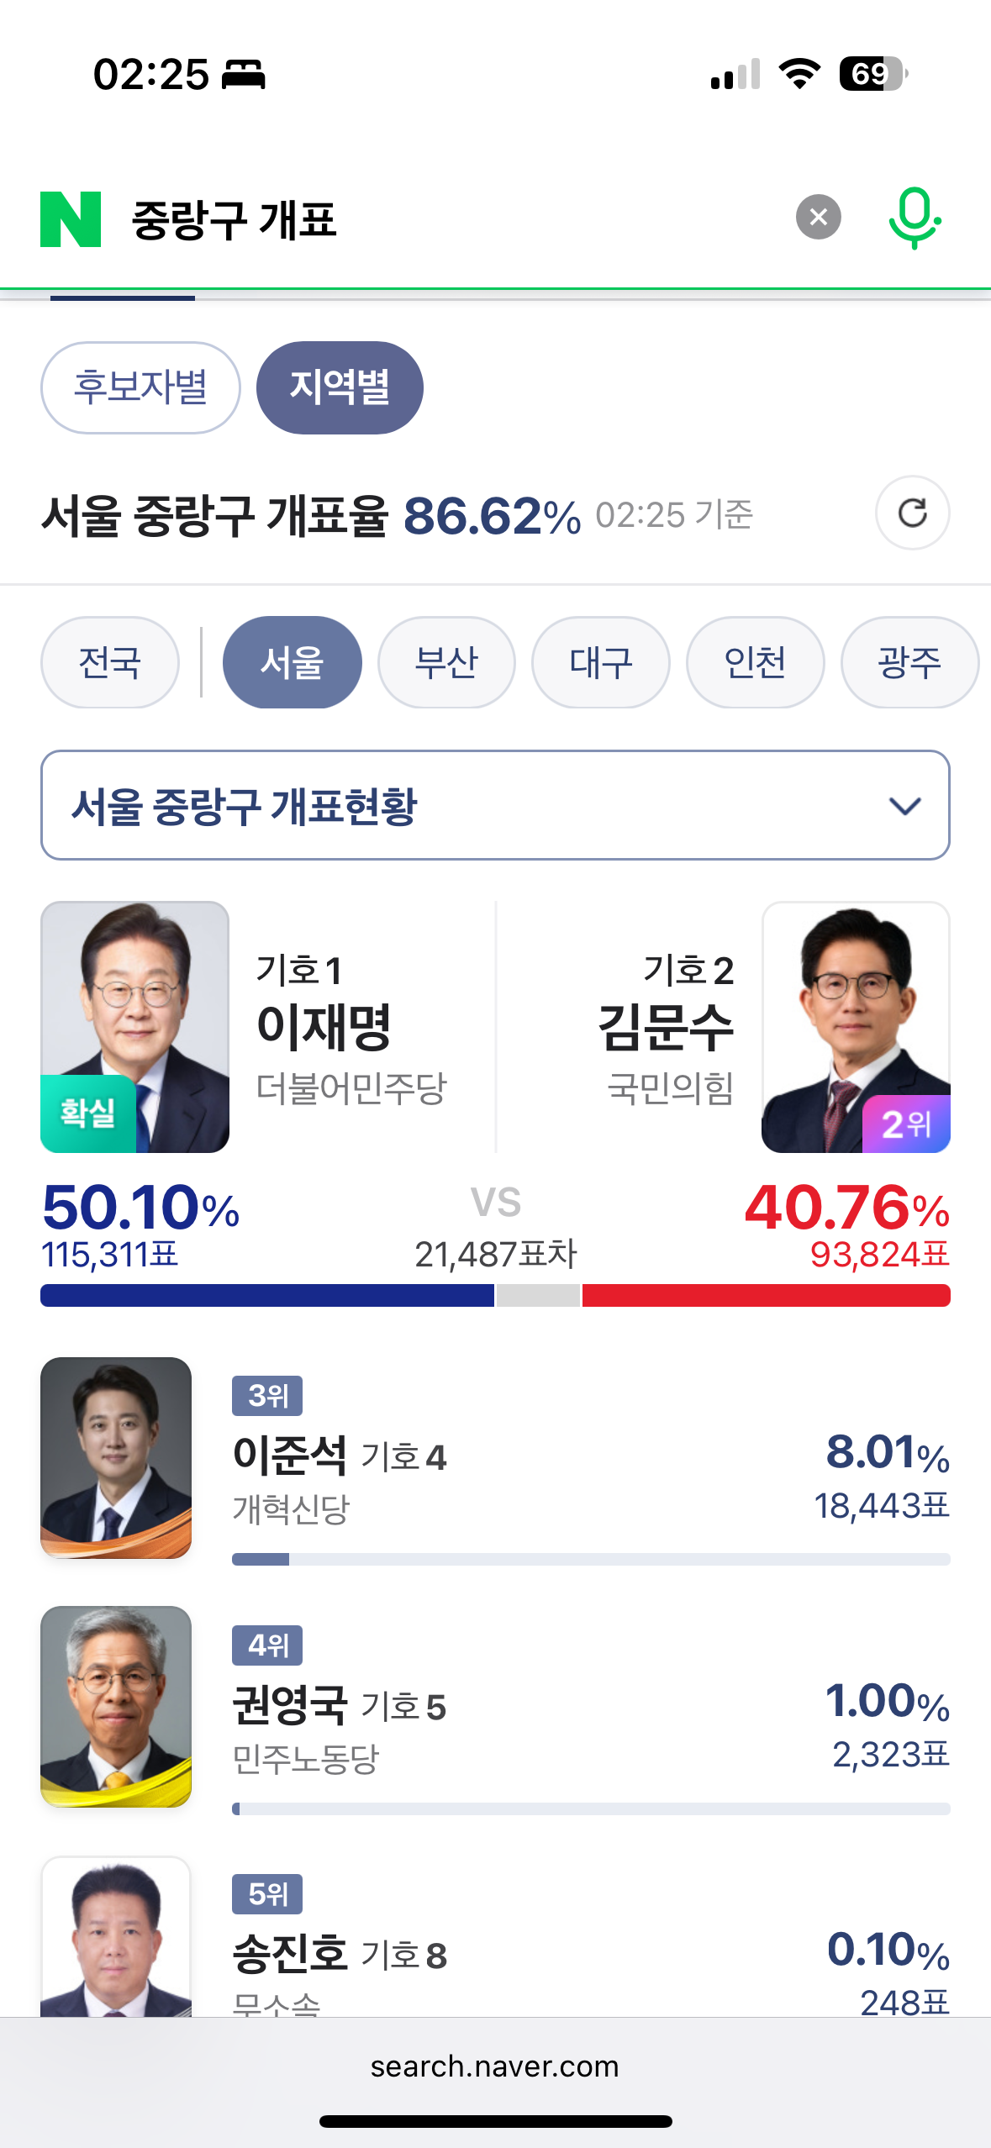Viewport: 991px width, 2148px height.
Task: Tap the 4위 rank badge
Action: (x=267, y=1645)
